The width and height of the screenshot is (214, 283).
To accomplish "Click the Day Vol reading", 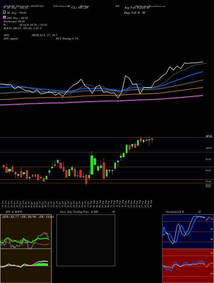I will (134, 13).
